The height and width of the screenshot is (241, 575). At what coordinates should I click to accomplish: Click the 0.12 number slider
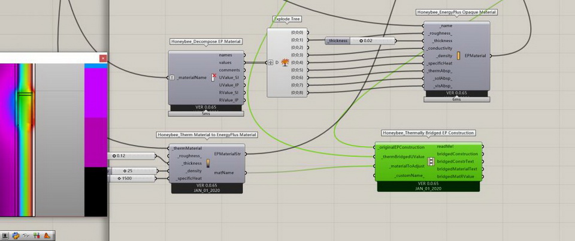(131, 156)
